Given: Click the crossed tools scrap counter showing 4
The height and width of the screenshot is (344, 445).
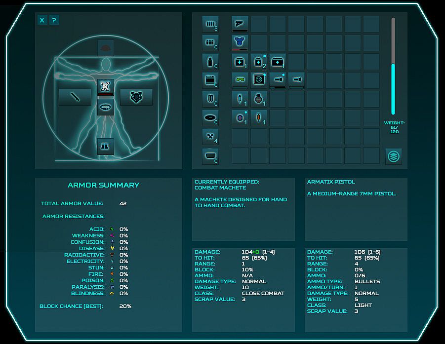Looking at the screenshot, I should [x=210, y=137].
